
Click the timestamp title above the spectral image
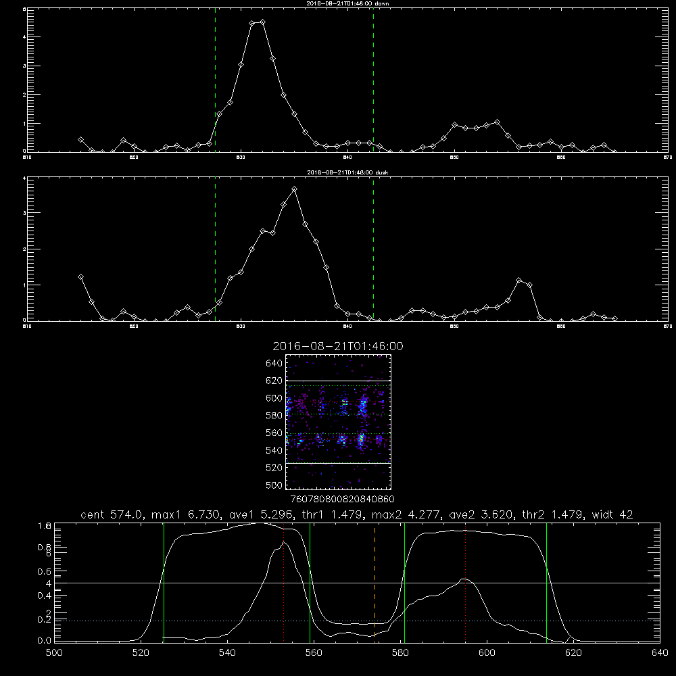point(338,346)
